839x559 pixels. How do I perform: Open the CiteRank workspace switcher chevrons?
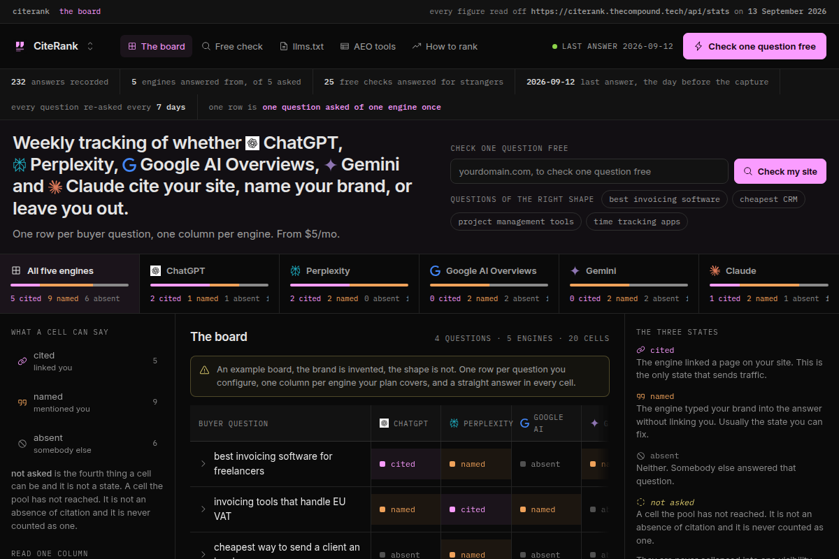(x=90, y=46)
